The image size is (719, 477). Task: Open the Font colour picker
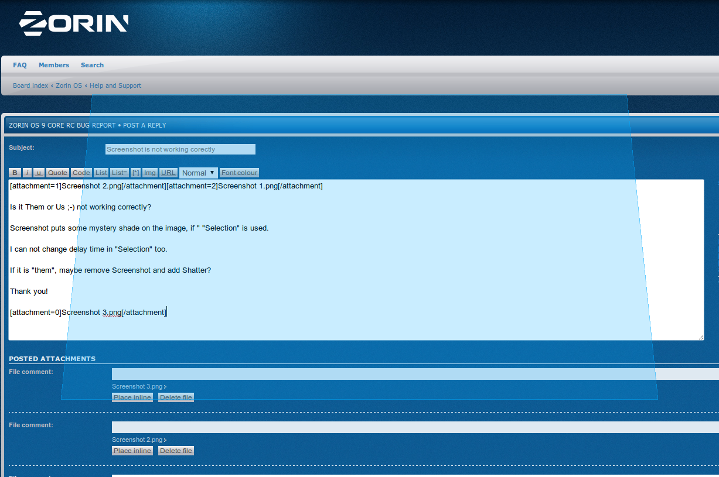coord(239,173)
